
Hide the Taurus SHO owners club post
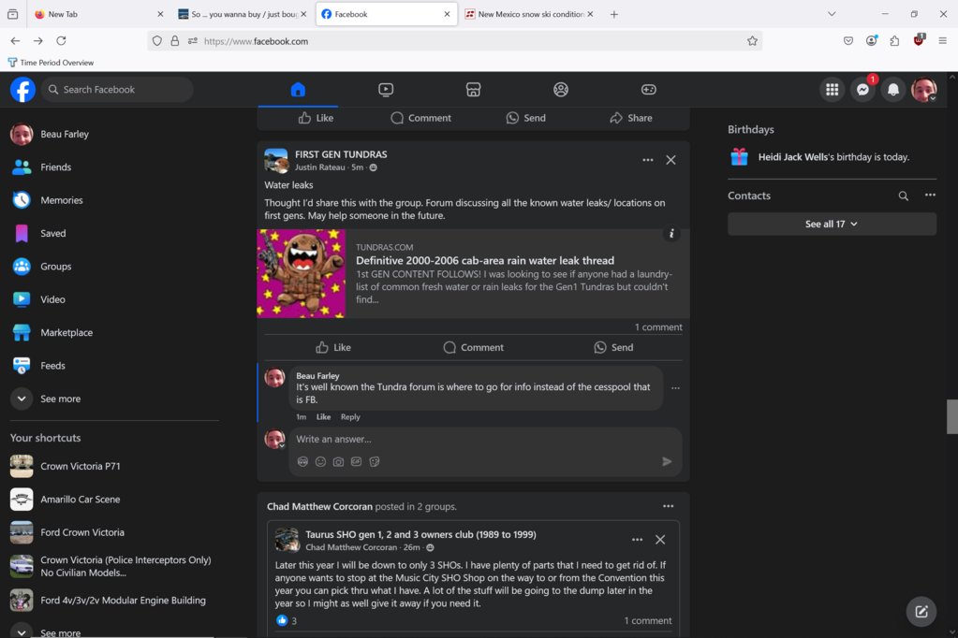(660, 540)
